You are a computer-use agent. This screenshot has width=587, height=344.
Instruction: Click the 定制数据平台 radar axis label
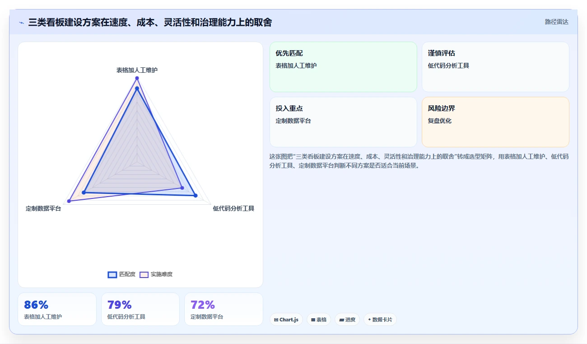pyautogui.click(x=43, y=208)
